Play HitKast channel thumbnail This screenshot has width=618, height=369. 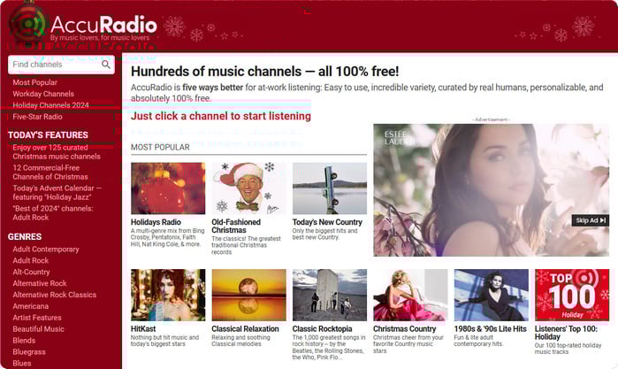point(168,295)
